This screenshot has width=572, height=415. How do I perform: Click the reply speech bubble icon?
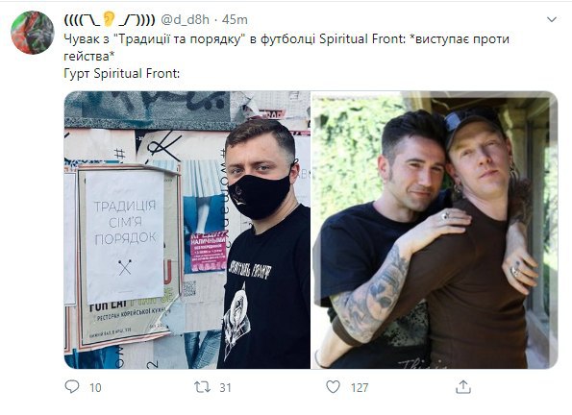pos(72,386)
